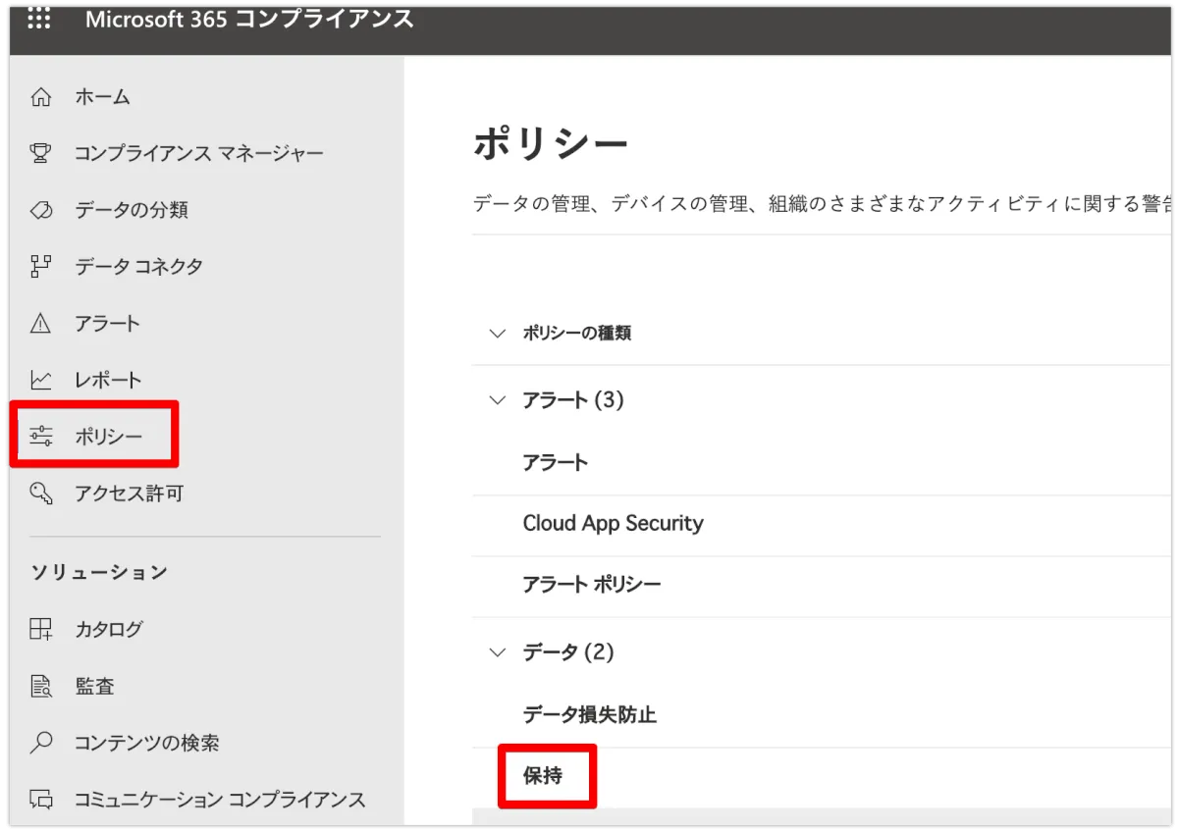Viewport: 1178px width, 832px height.
Task: Collapse the アラート (3) group chevron
Action: tap(498, 400)
